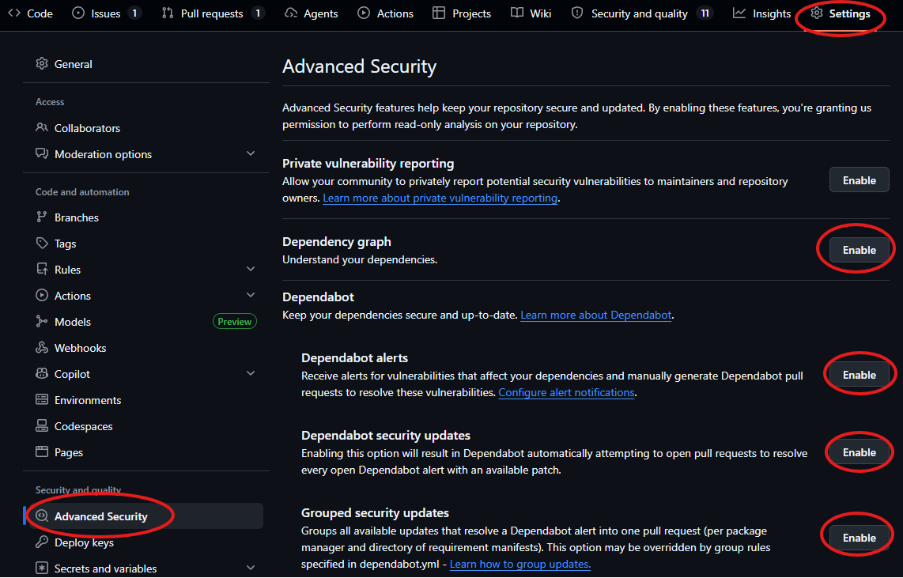
Task: Click the Projects table icon
Action: coord(439,13)
